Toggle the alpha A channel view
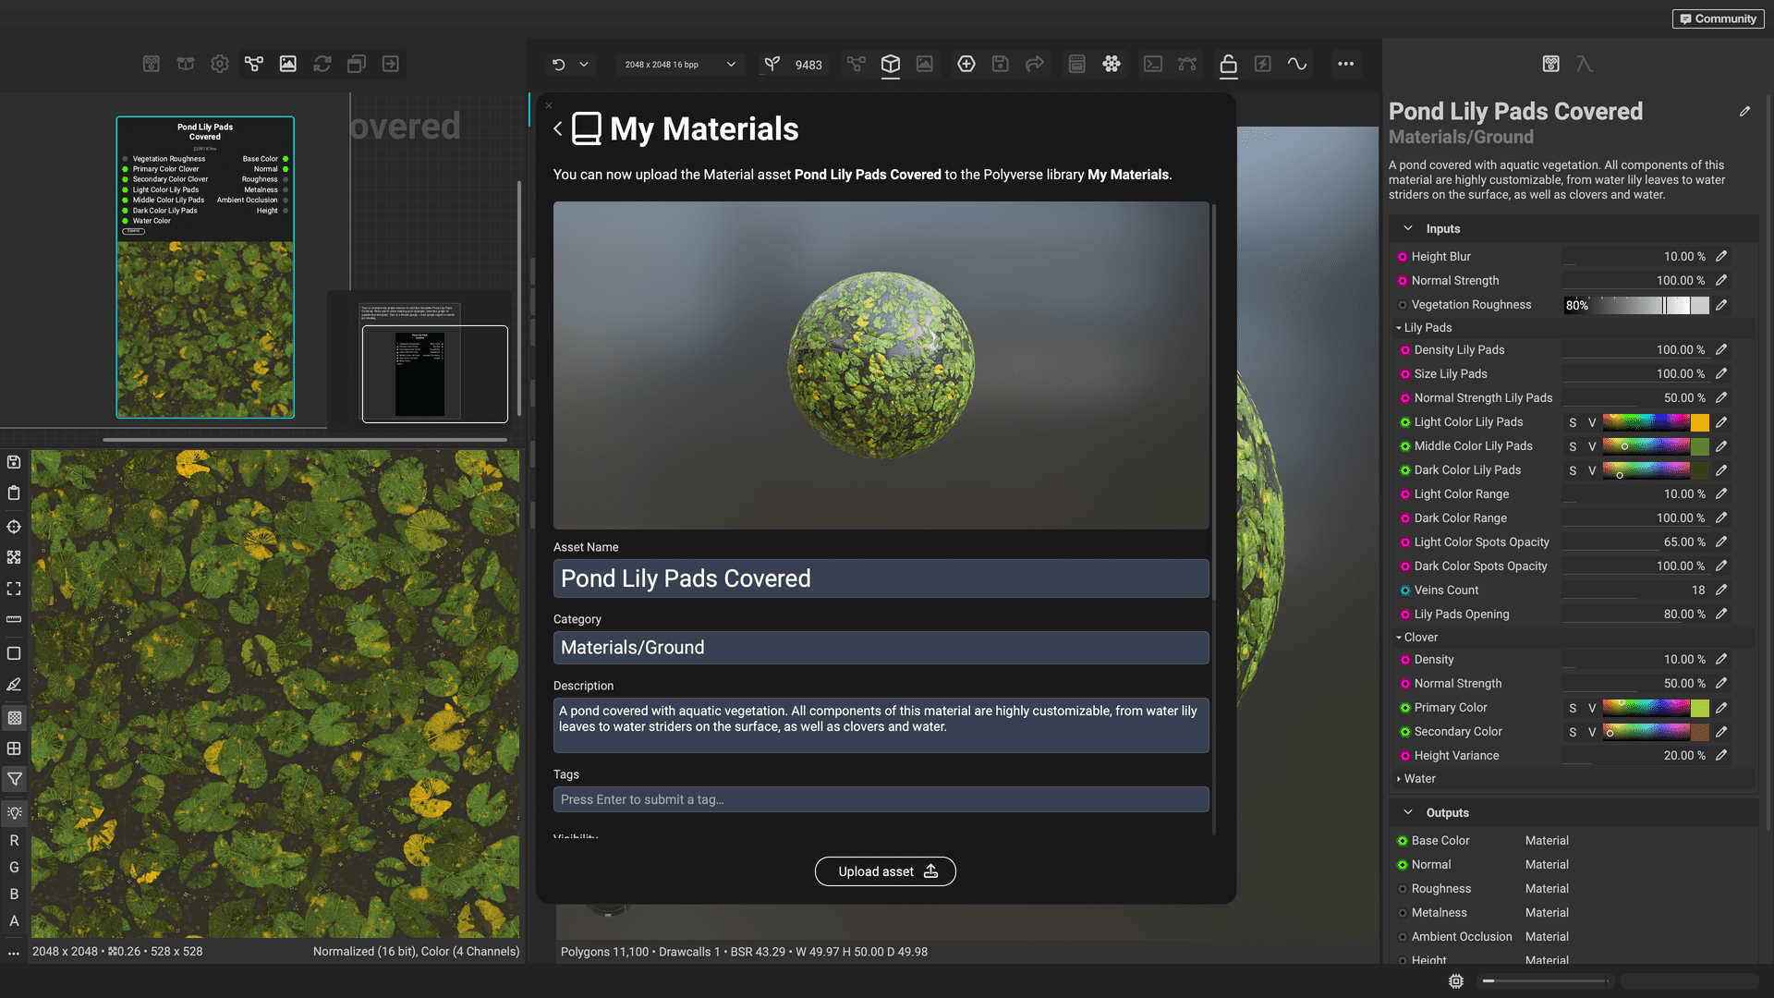Viewport: 1774px width, 998px height. tap(14, 920)
